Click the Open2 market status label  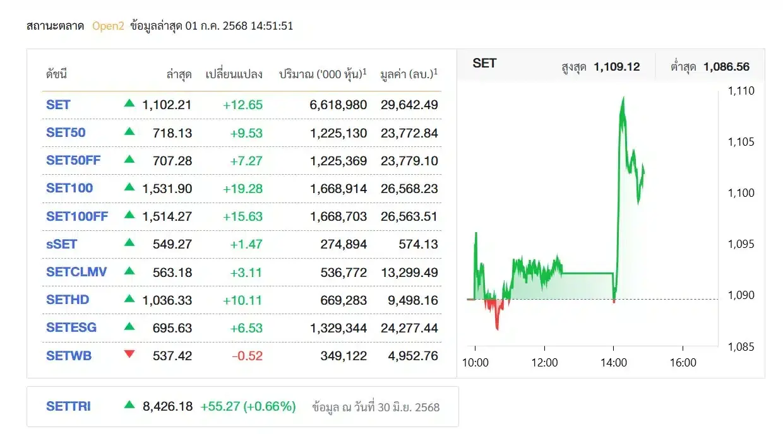pyautogui.click(x=108, y=26)
